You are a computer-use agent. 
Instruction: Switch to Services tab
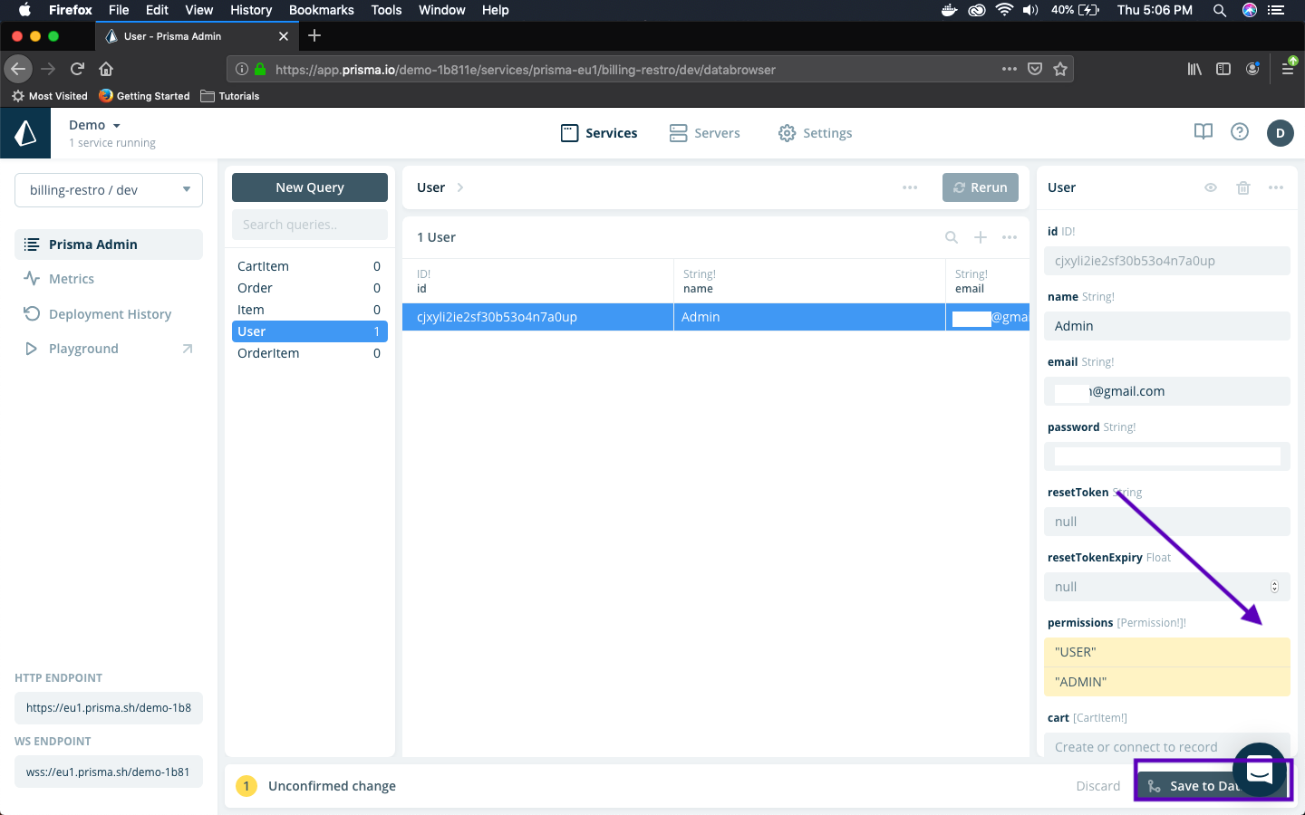[599, 133]
